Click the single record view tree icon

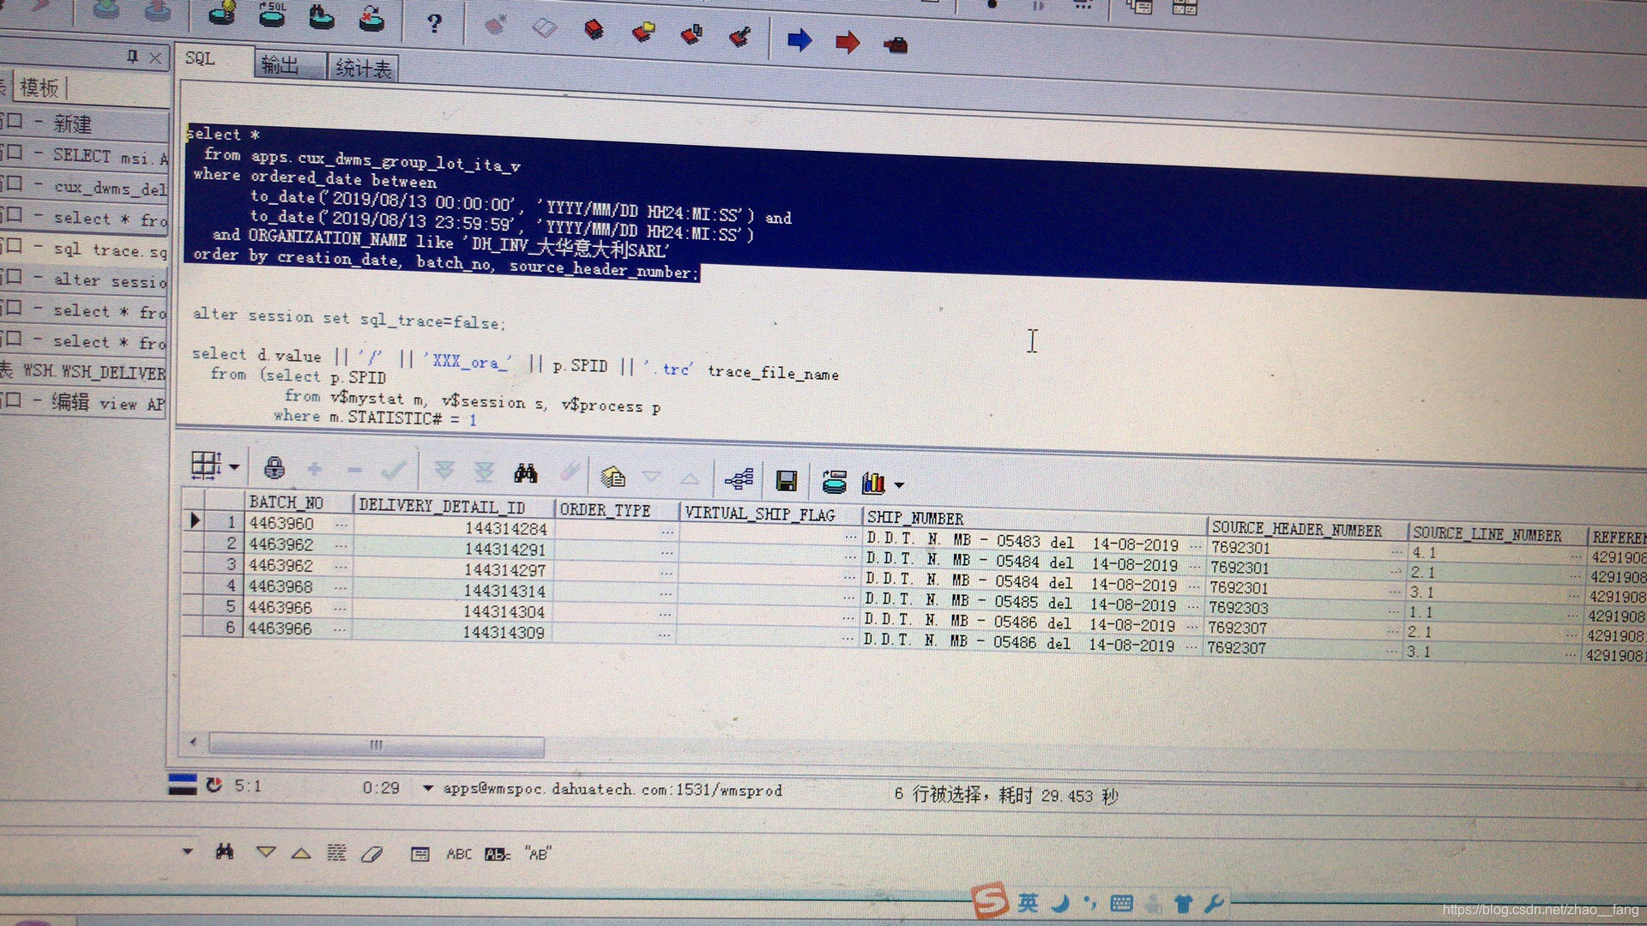pyautogui.click(x=739, y=479)
